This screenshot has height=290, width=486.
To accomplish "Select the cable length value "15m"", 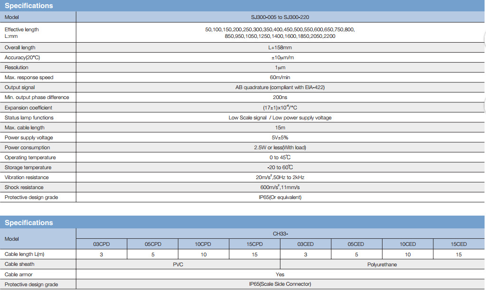I will point(280,127).
